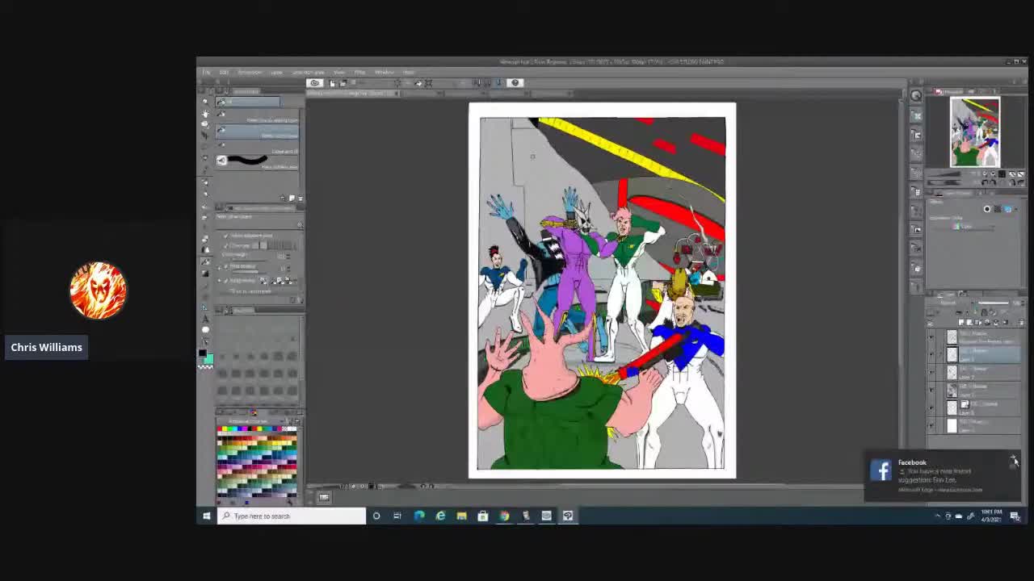Select the Operation object tool
Viewport: 1034px width, 581px height.
205,124
